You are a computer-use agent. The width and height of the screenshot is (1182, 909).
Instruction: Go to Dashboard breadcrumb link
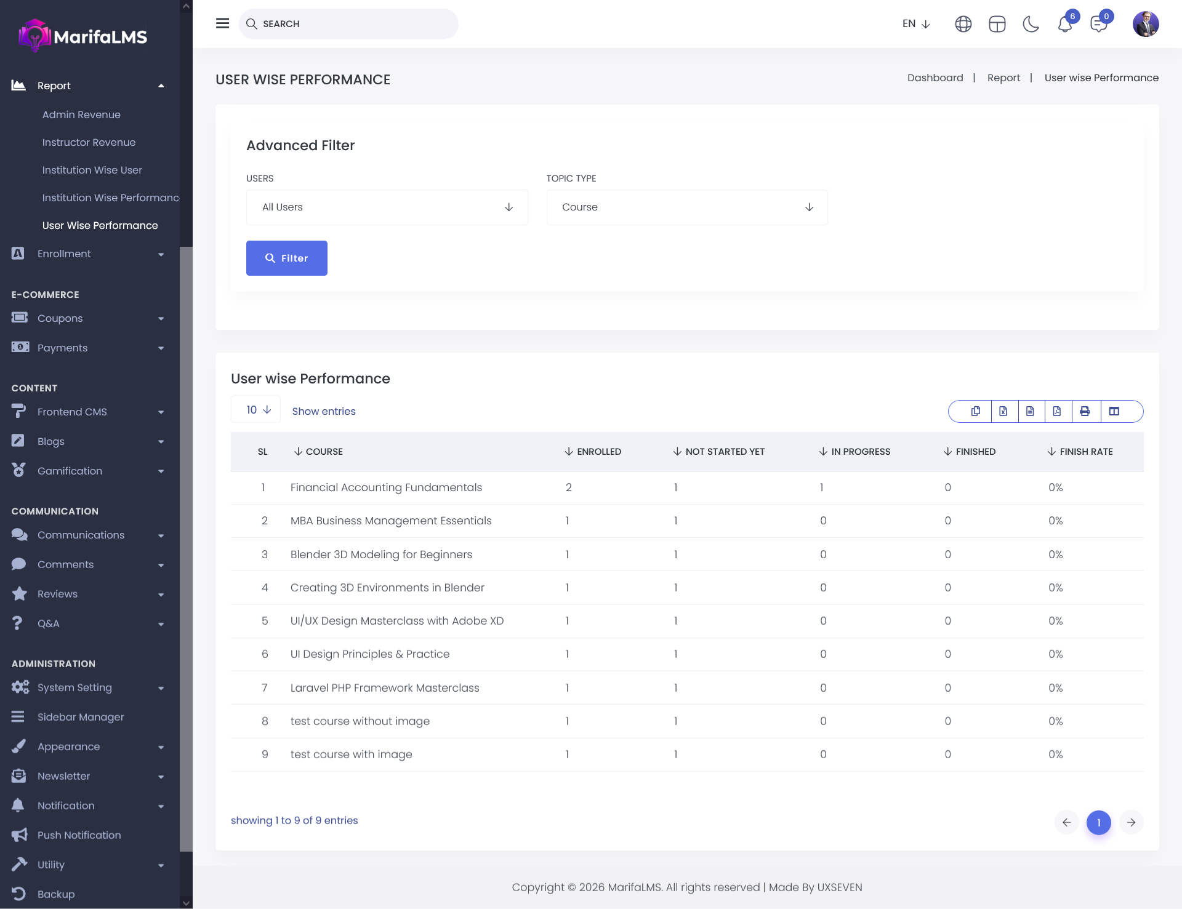click(x=935, y=78)
